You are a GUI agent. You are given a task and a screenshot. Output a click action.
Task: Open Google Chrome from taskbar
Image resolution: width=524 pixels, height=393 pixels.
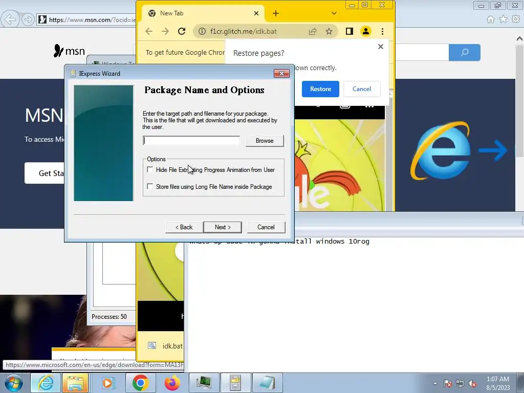point(140,383)
